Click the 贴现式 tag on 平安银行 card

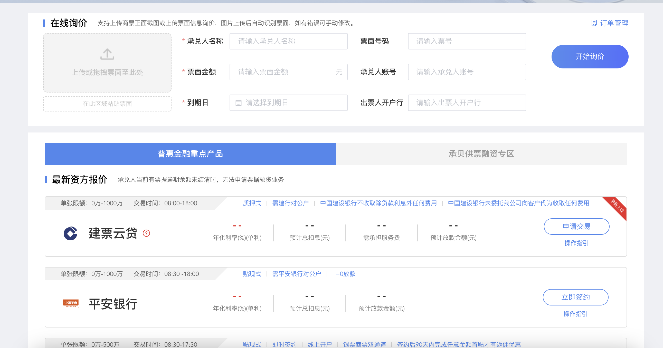point(252,274)
